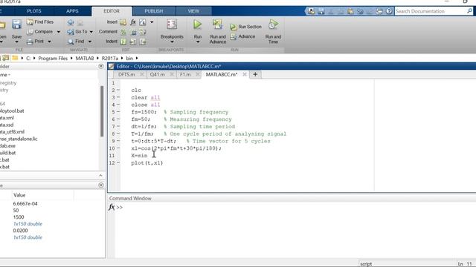Click the Print icon

[30, 42]
